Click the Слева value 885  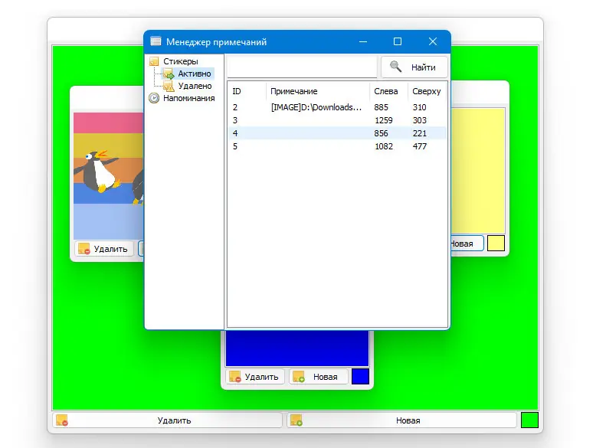point(381,107)
